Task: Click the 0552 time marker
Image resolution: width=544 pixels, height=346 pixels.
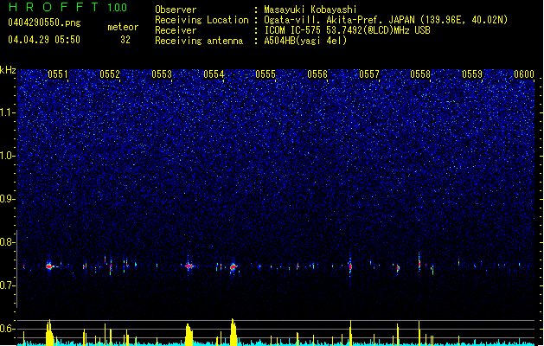Action: click(x=110, y=74)
